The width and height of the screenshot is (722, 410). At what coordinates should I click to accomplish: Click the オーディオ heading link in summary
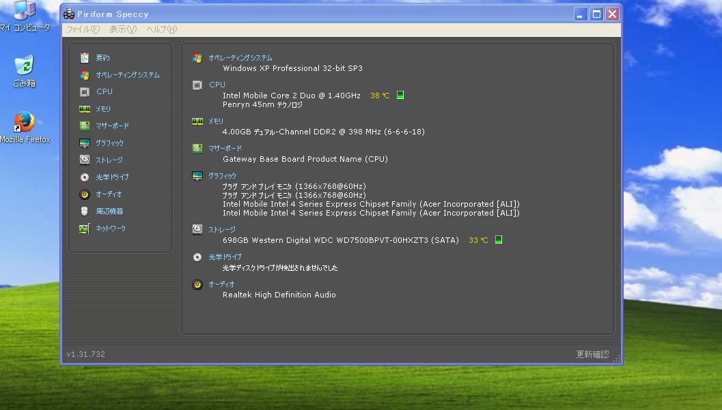point(221,284)
